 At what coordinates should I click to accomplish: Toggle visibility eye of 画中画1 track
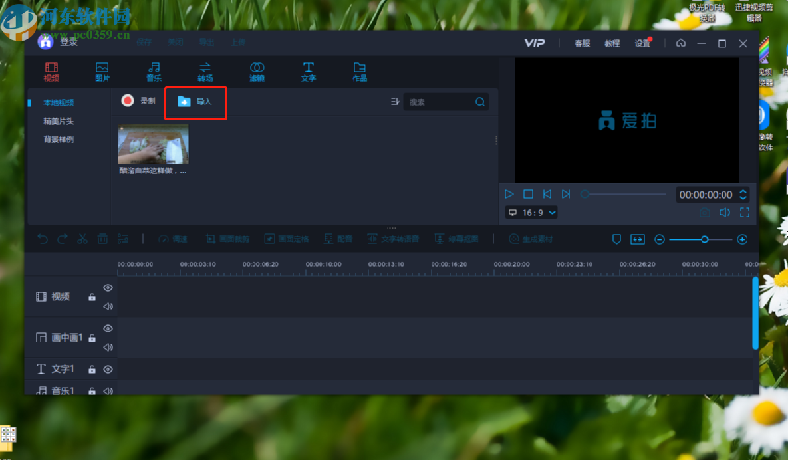pos(108,328)
